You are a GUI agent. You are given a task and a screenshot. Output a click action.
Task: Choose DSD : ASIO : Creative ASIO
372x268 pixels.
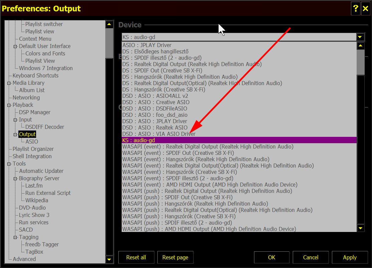239,102
